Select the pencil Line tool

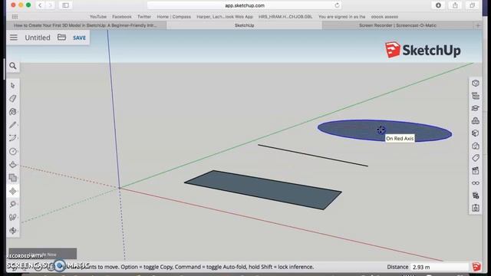pyautogui.click(x=13, y=125)
